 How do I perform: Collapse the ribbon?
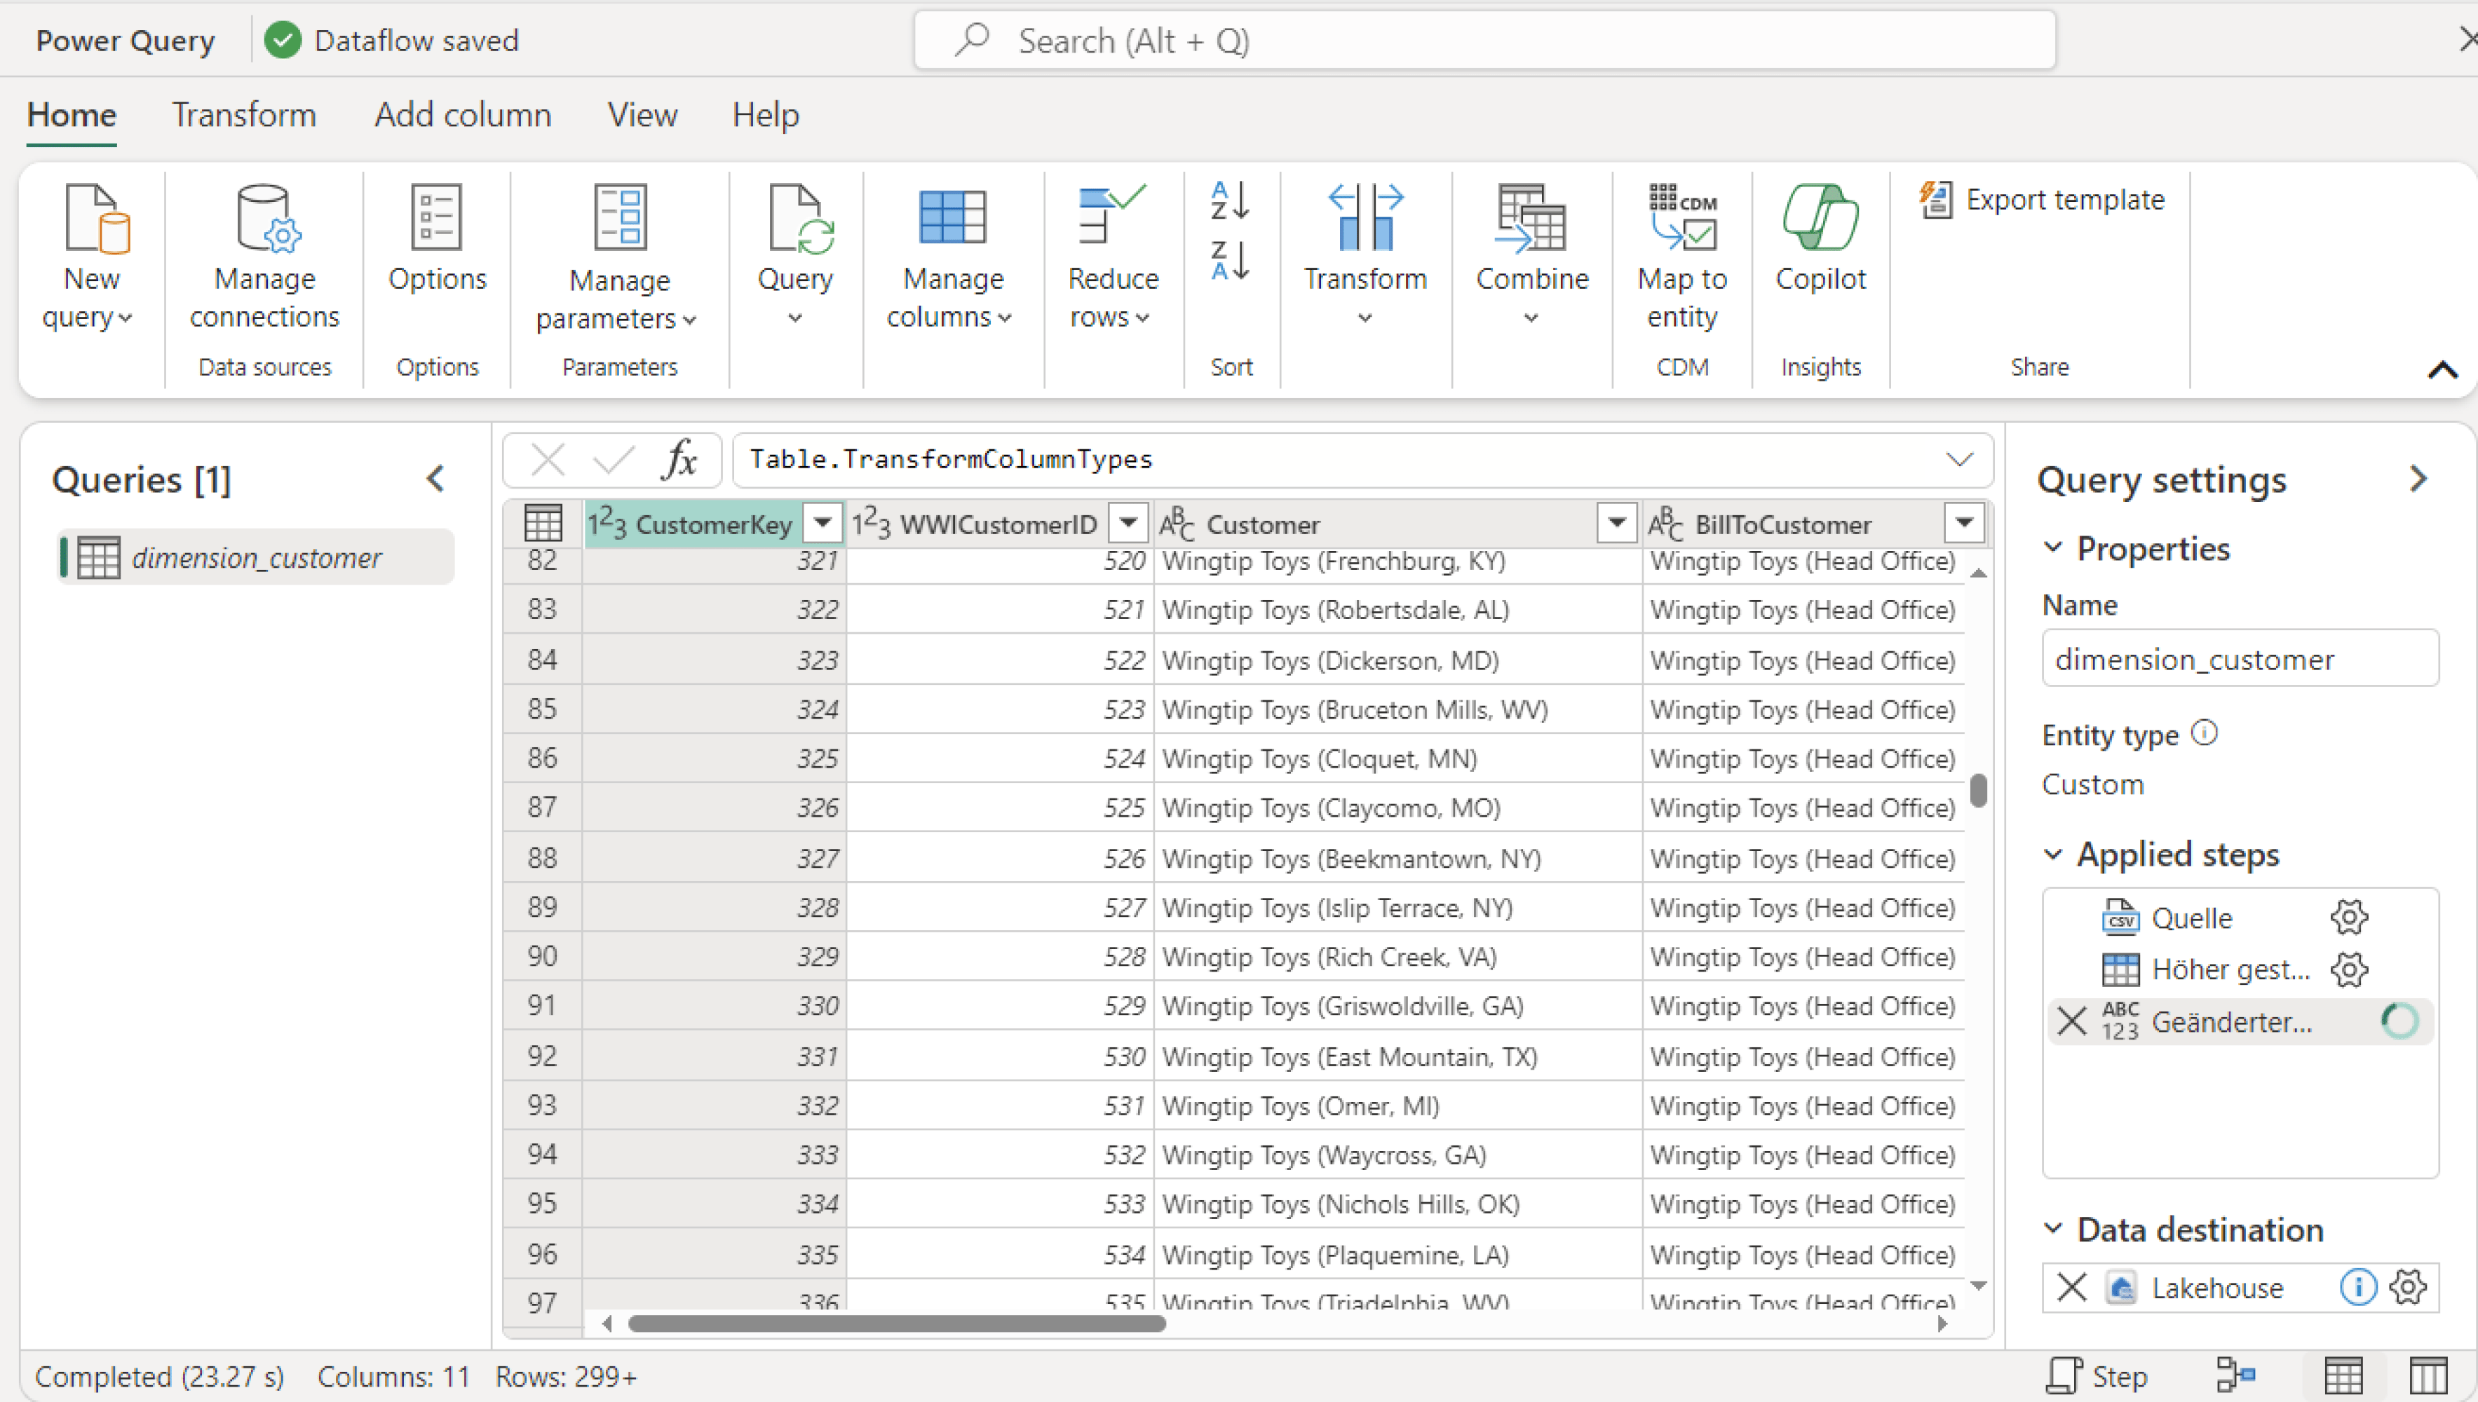pyautogui.click(x=2442, y=369)
